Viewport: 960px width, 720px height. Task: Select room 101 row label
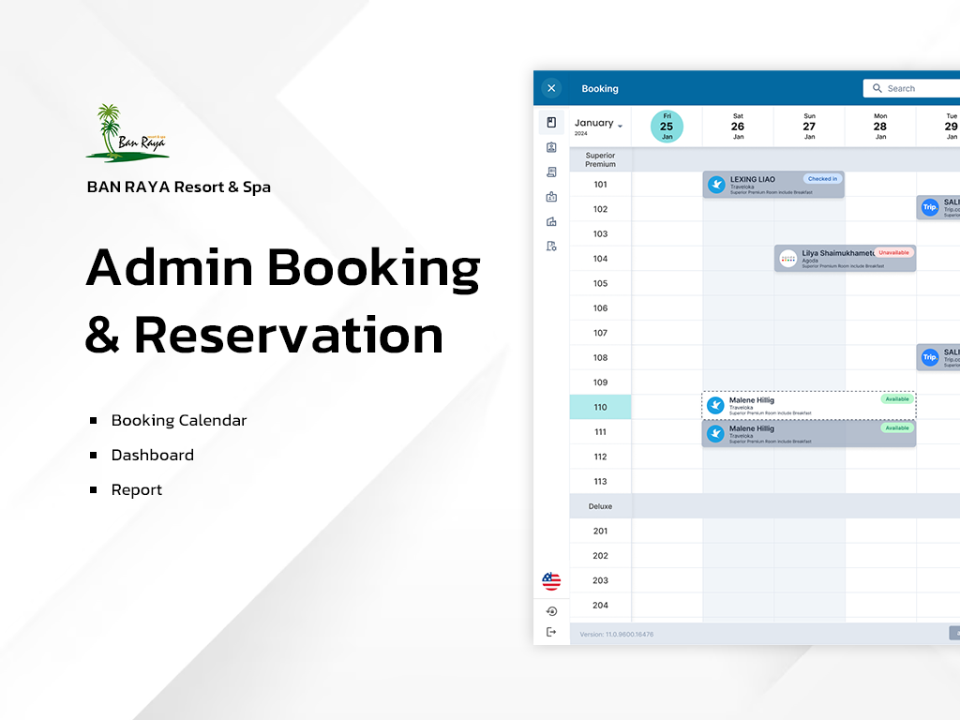(600, 185)
